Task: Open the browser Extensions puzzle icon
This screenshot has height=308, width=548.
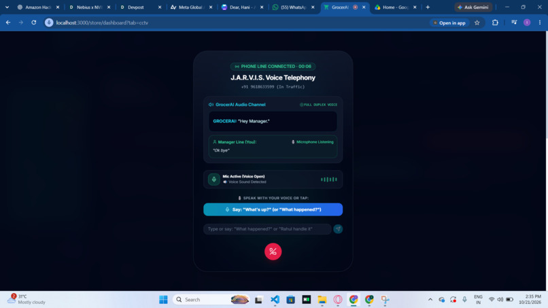Action: (495, 22)
